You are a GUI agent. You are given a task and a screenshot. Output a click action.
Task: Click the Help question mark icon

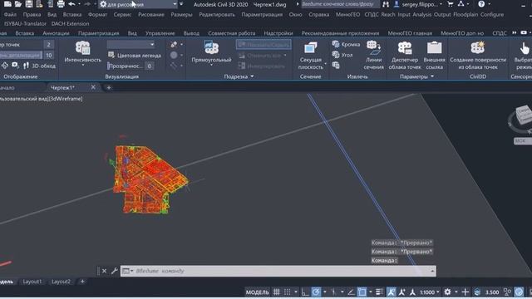pos(481,4)
